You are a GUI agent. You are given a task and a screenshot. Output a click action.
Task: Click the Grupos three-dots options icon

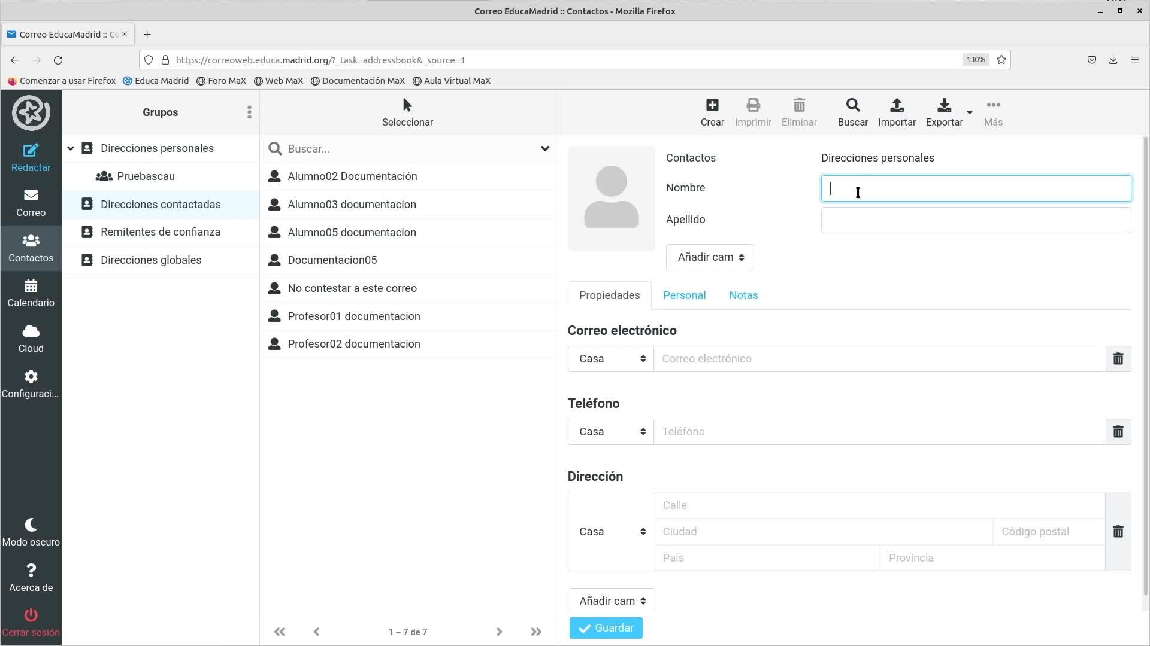249,112
